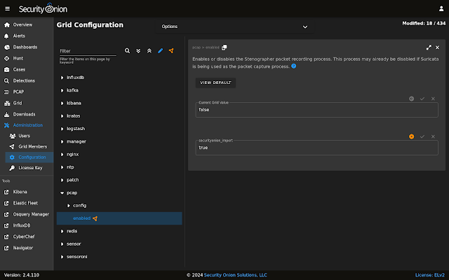Image resolution: width=449 pixels, height=280 pixels.
Task: Open the blue help icon after description
Action: [293, 66]
